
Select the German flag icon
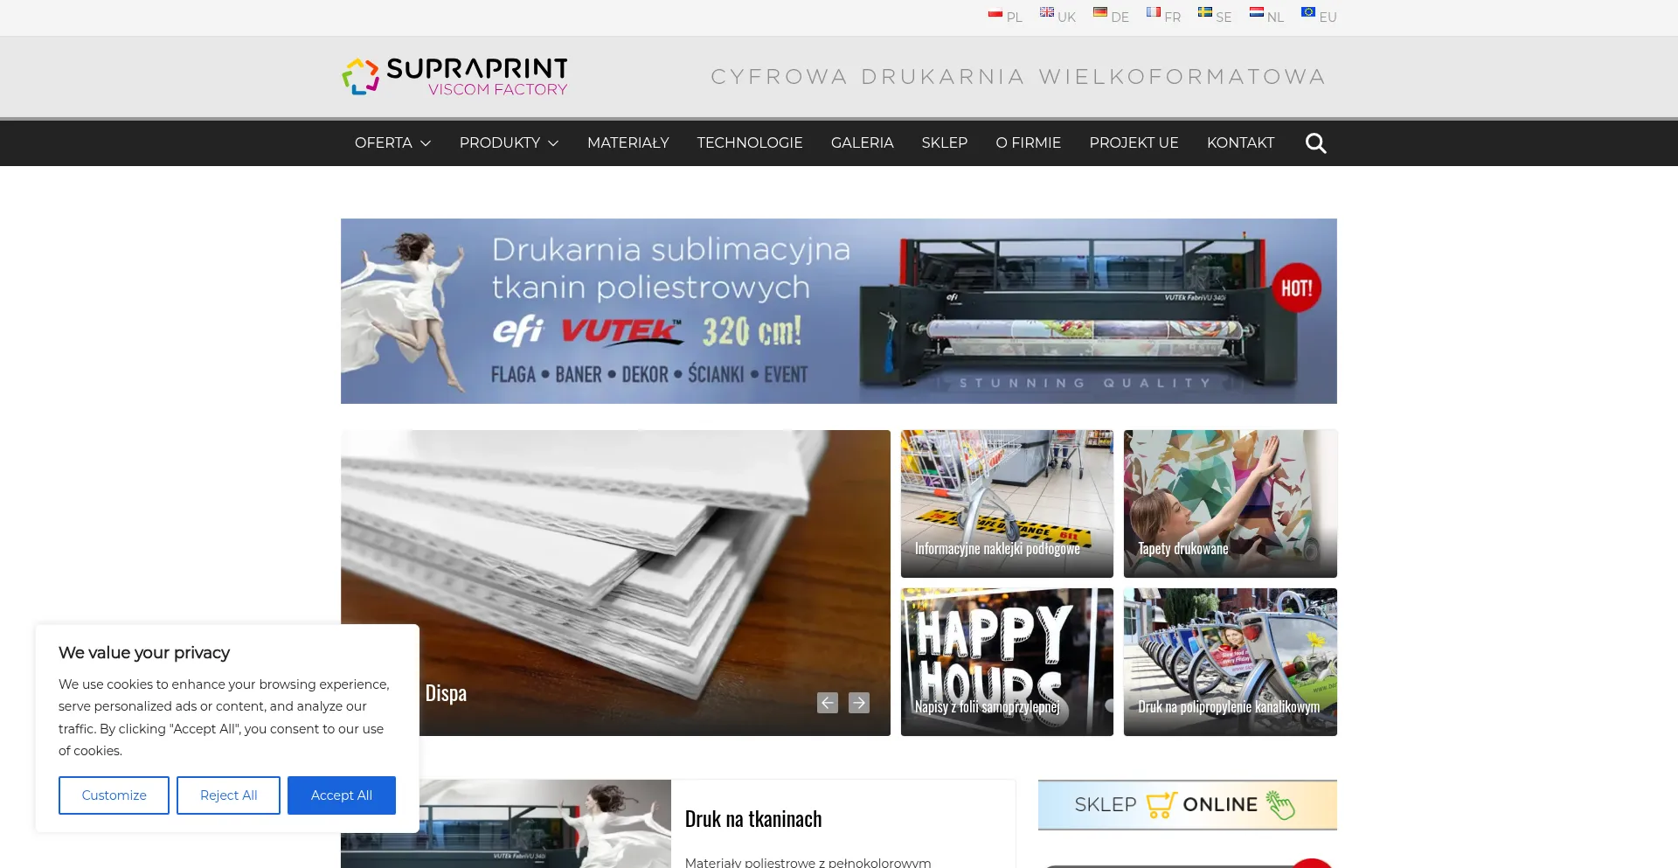click(1100, 12)
